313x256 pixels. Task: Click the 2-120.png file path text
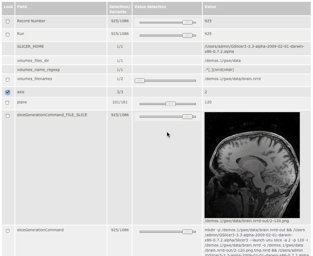pos(247,221)
